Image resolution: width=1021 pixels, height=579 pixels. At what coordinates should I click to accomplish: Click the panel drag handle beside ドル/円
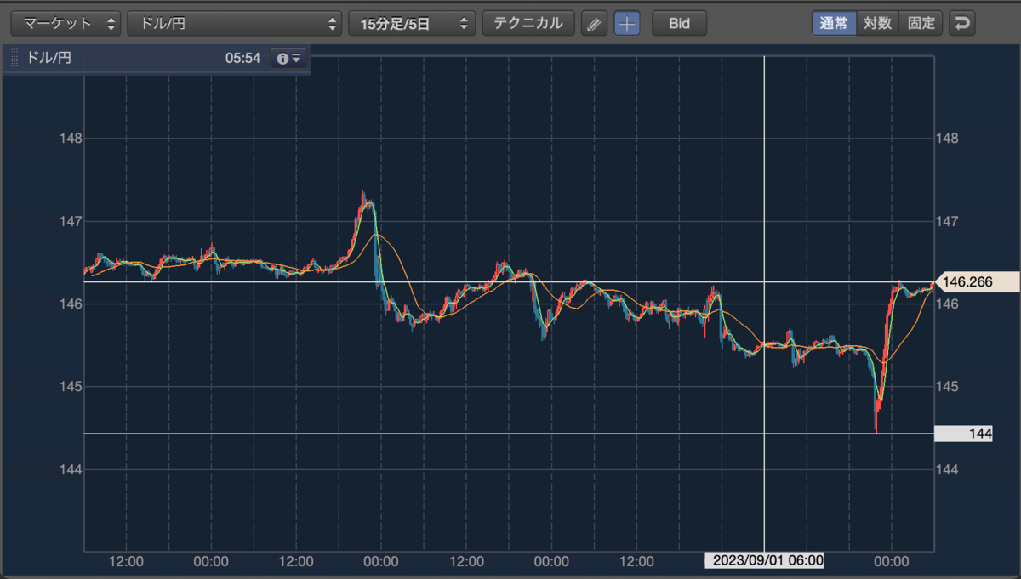(x=14, y=59)
